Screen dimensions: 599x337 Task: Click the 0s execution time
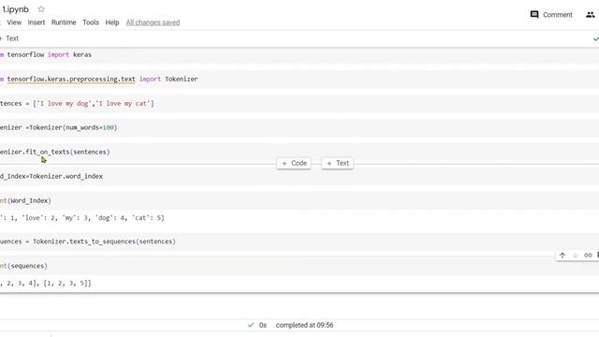point(263,325)
